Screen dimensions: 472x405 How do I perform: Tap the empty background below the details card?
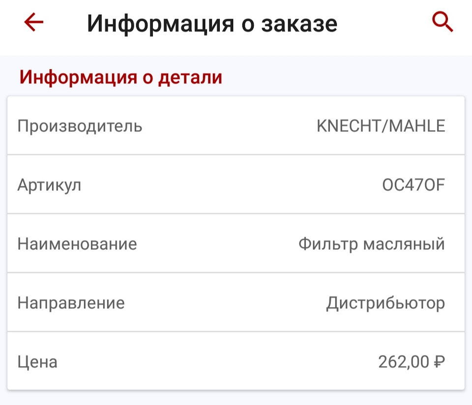click(236, 398)
